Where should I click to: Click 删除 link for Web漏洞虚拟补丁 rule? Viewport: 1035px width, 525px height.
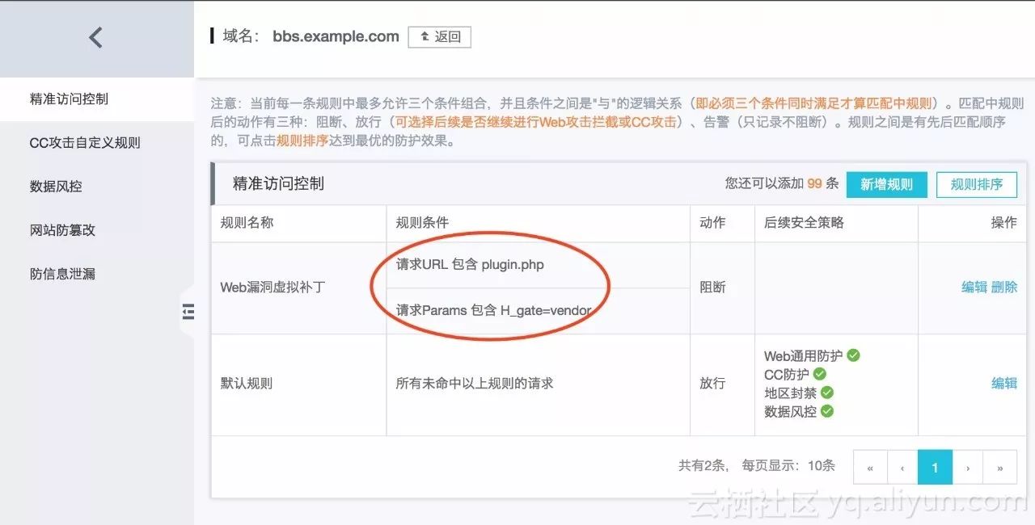[x=1004, y=287]
